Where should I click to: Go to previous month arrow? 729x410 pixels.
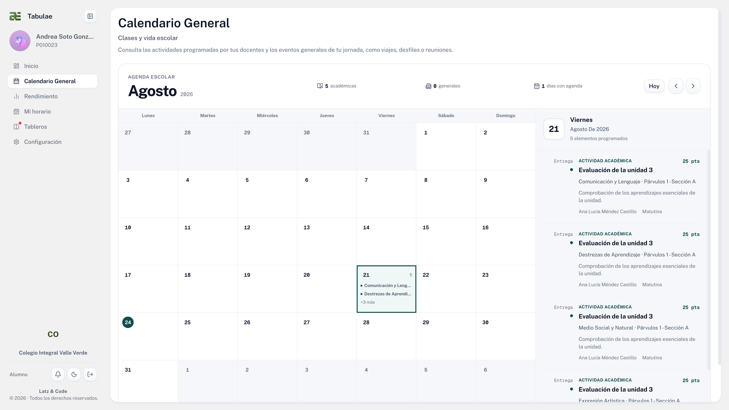tap(676, 86)
